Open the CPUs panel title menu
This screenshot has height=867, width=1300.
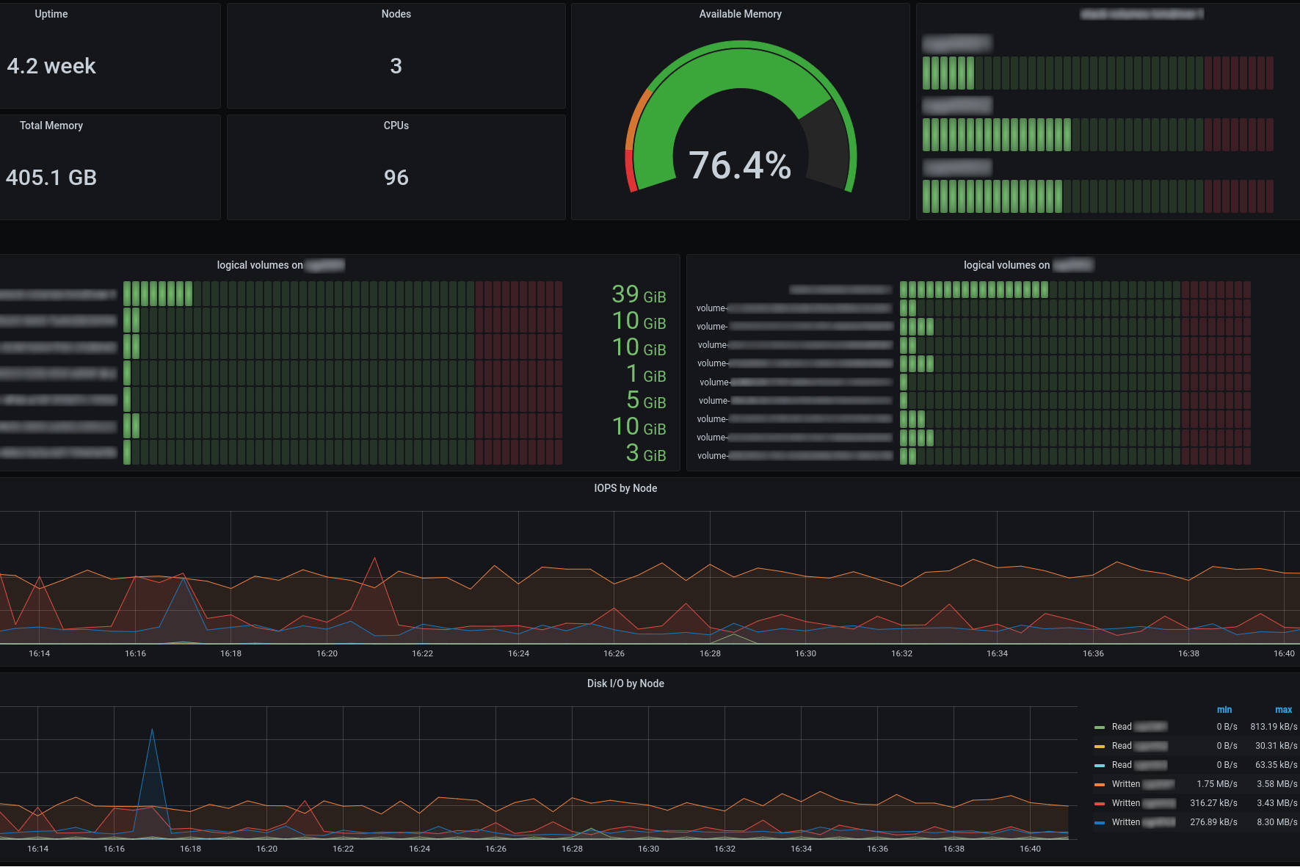(396, 126)
